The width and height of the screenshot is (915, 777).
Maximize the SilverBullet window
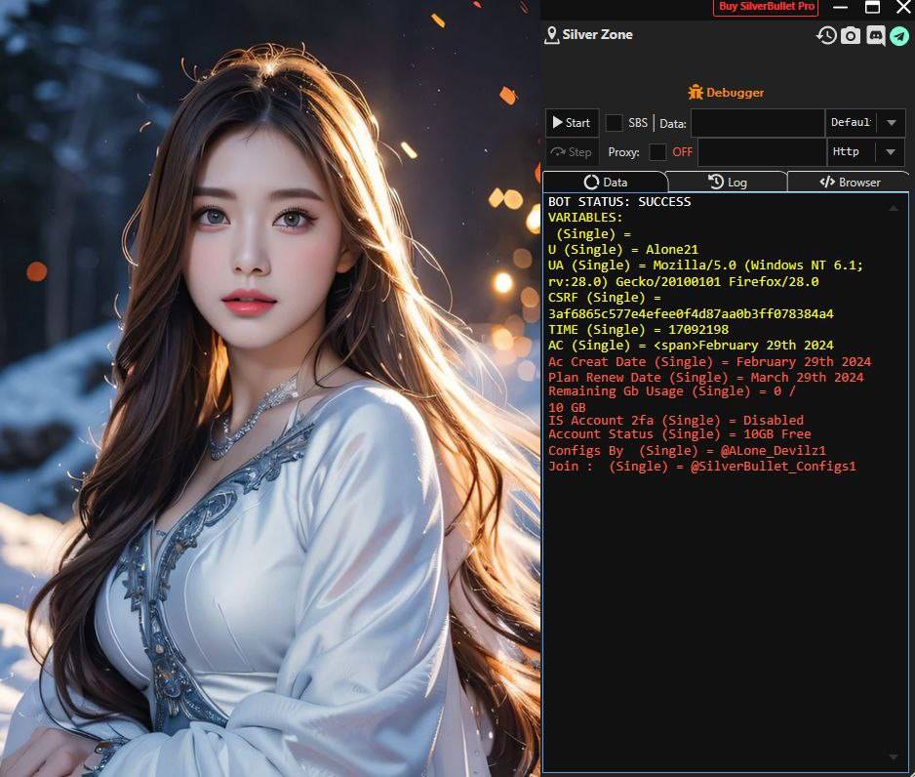[x=872, y=7]
